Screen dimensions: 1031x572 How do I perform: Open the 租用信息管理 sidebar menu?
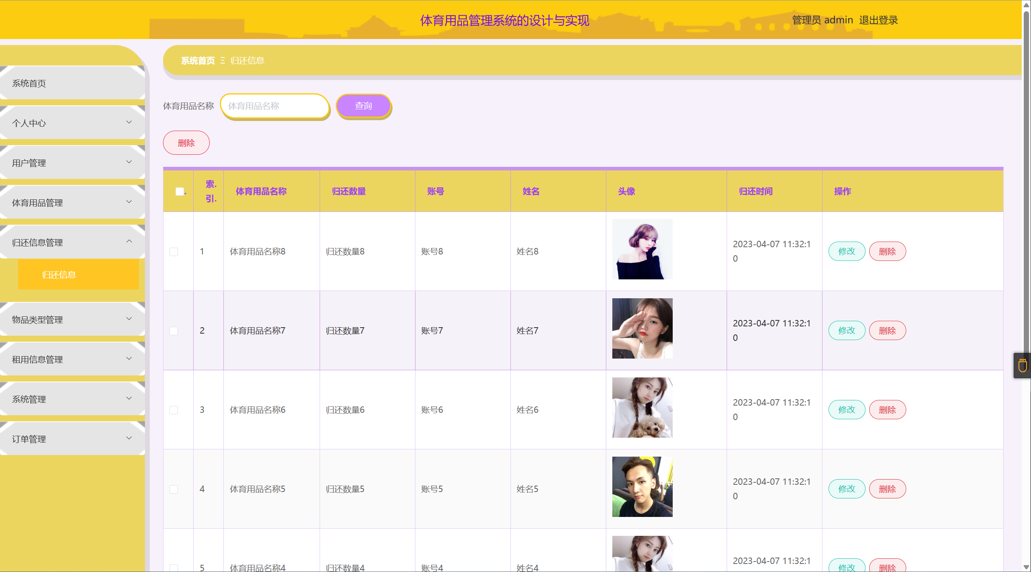[x=72, y=359]
